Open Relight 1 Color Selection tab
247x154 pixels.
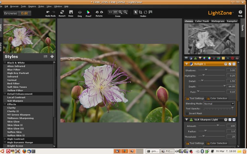[x=217, y=98]
